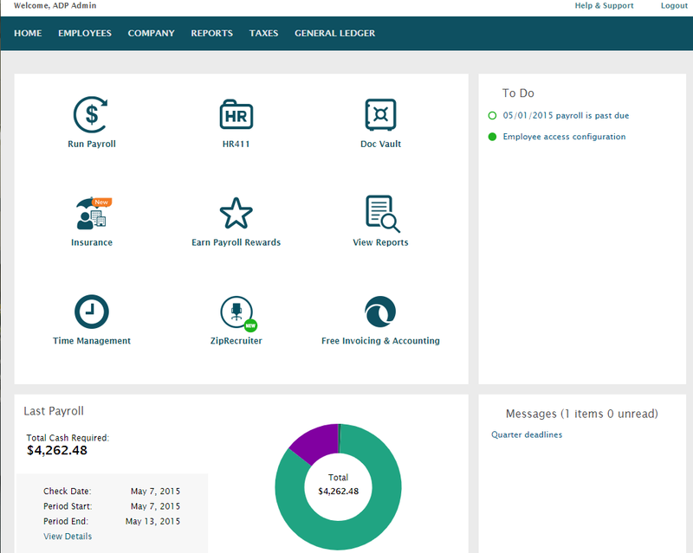Log out using the Logout link

(x=675, y=5)
